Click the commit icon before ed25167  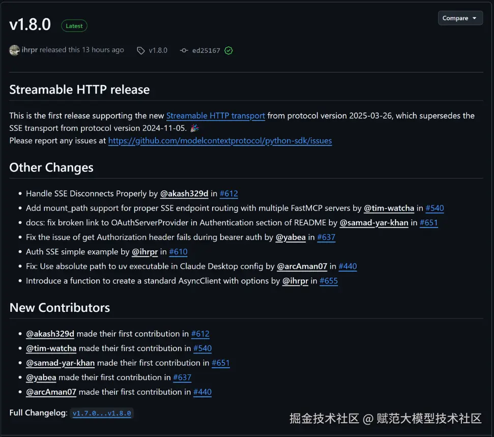tap(184, 50)
